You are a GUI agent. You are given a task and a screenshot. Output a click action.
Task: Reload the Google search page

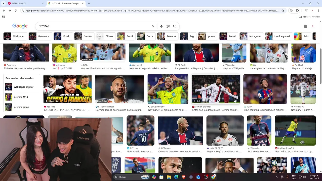tap(16, 11)
